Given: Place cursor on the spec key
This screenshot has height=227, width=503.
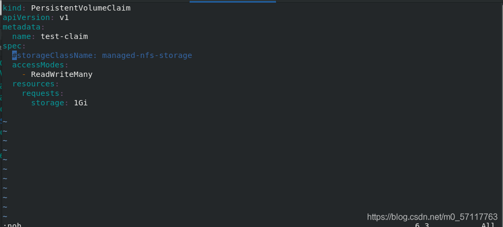Looking at the screenshot, I should tap(12, 46).
